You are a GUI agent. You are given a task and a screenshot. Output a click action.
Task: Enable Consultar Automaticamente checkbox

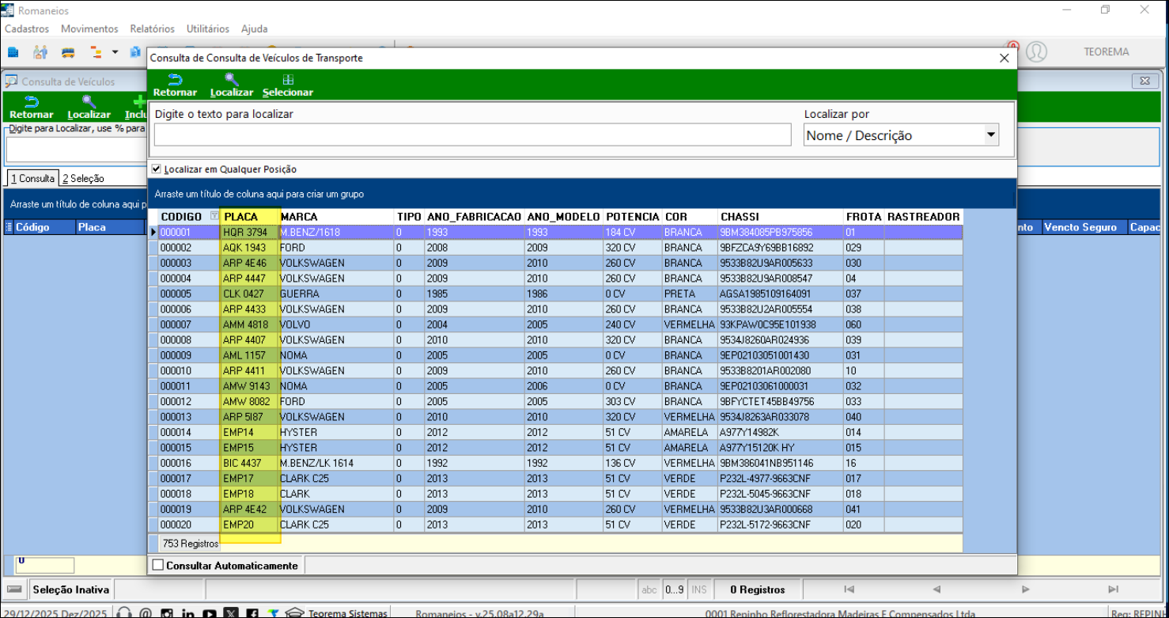click(x=158, y=566)
